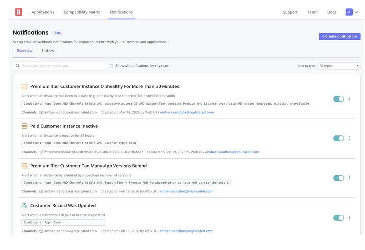Open the three-dot menu for Premium Tier Unhealthy notification

coord(349,99)
